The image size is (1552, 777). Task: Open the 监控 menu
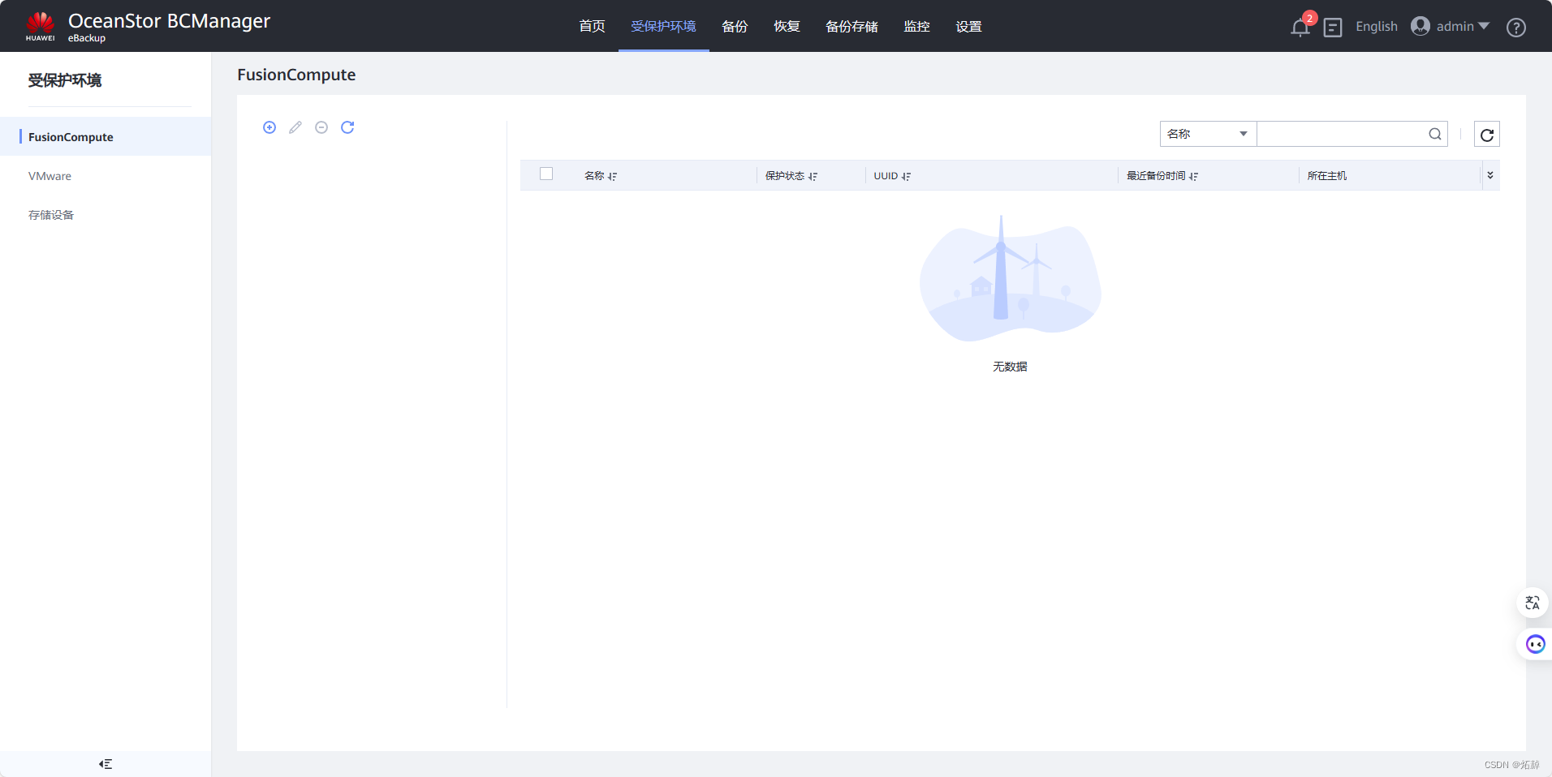[x=916, y=26]
